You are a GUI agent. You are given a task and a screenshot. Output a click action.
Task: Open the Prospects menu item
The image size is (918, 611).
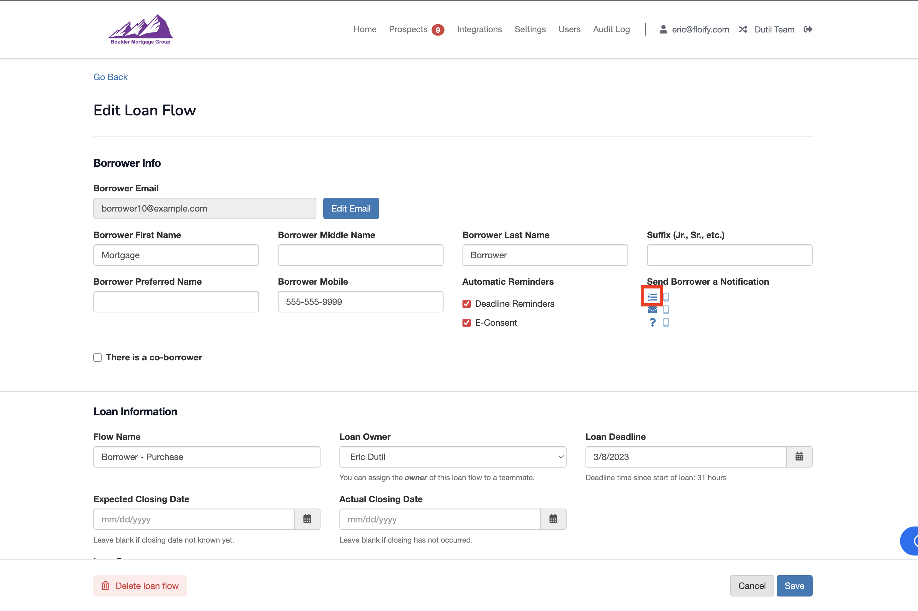pos(408,29)
